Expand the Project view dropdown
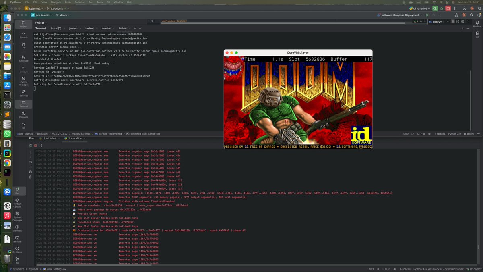This screenshot has height=272, width=483. coord(41,23)
